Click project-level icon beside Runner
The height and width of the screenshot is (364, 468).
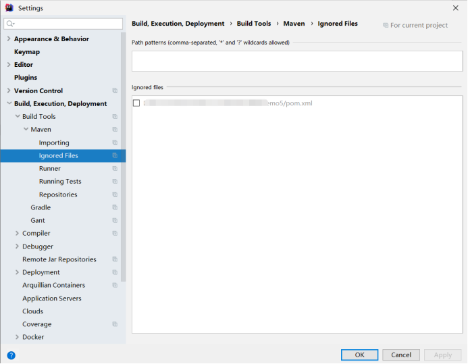[x=115, y=169]
